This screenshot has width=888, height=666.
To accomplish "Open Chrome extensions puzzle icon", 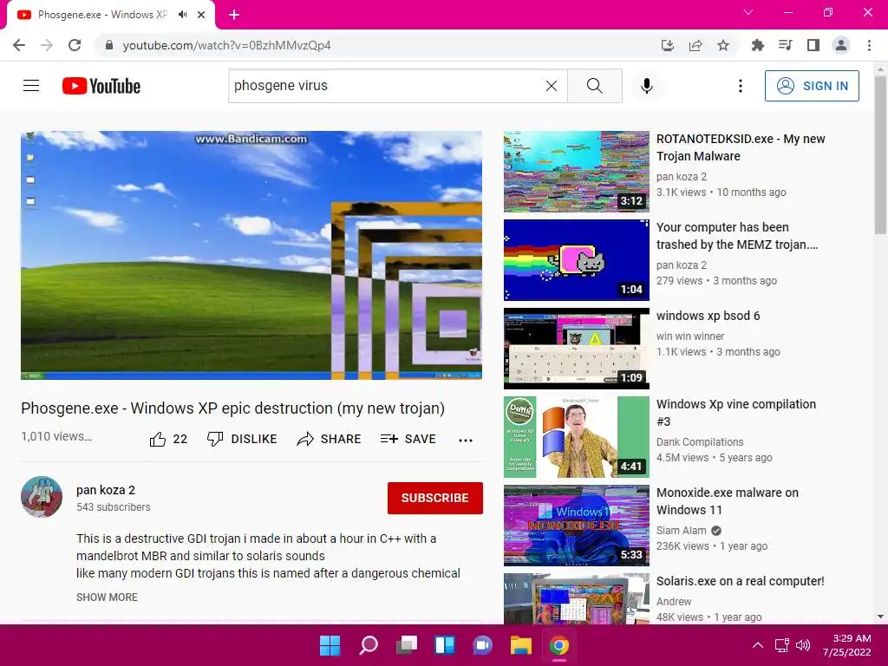I will click(757, 45).
